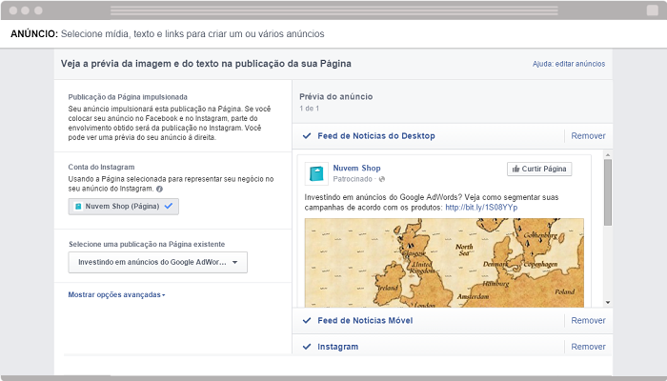Click the Publicação da Página impulsionada heading
The height and width of the screenshot is (381, 667).
pyautogui.click(x=128, y=97)
